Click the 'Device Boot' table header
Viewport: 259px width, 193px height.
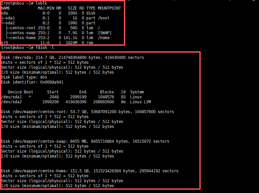point(20,92)
